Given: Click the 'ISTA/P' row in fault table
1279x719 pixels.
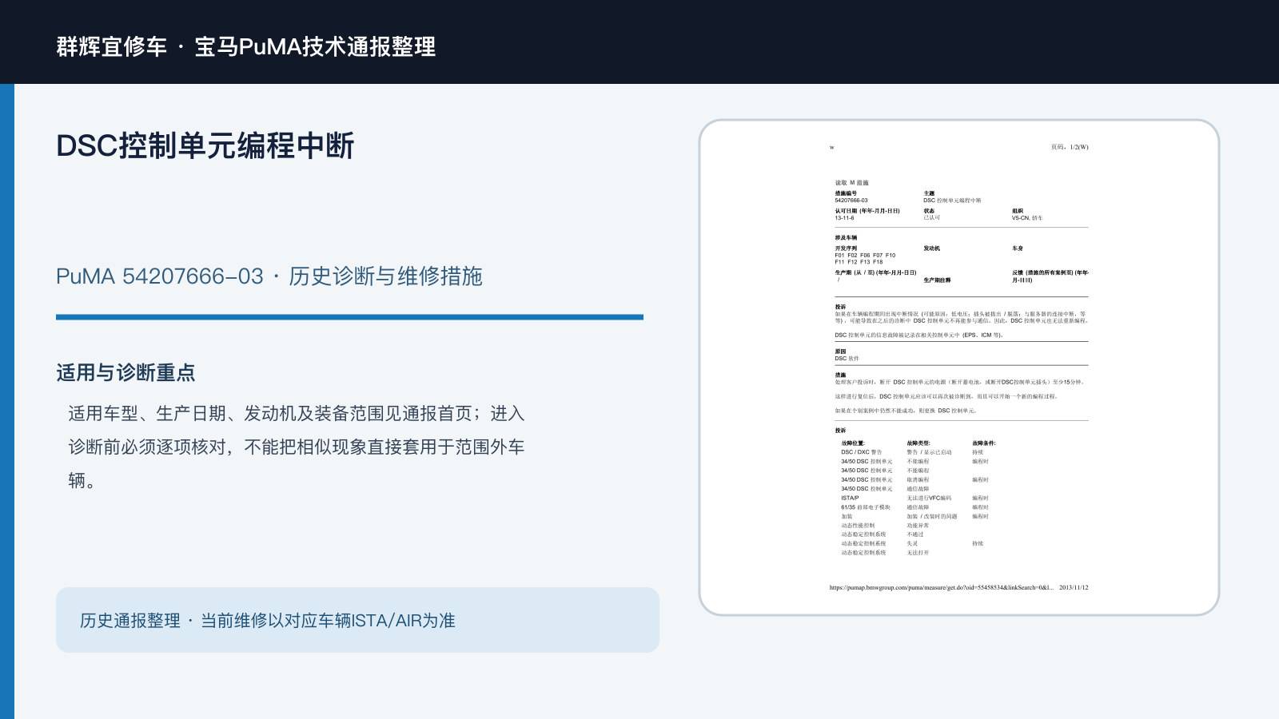Looking at the screenshot, I should click(850, 498).
